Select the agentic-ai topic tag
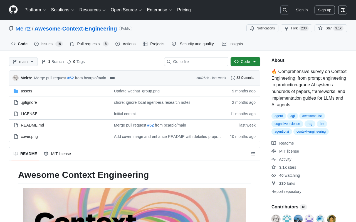This screenshot has height=222, width=356. point(282,132)
